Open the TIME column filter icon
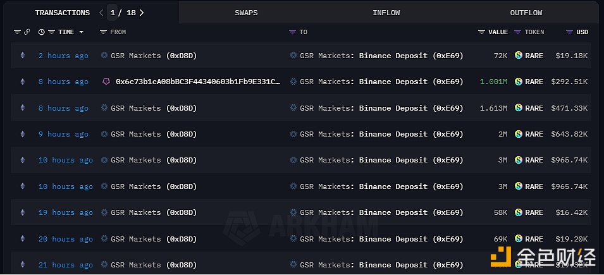604x275 pixels. [51, 32]
